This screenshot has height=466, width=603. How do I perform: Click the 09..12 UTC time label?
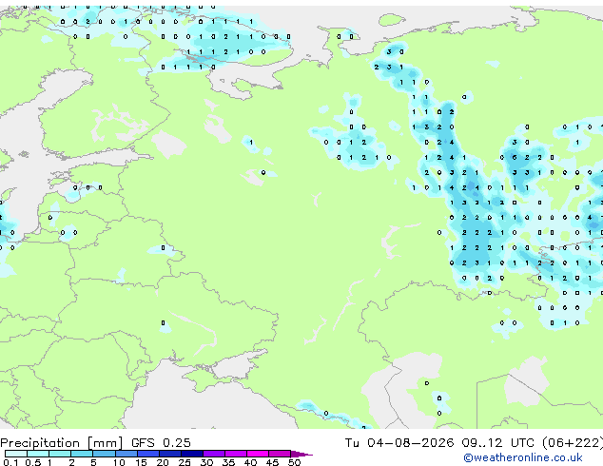[x=497, y=442]
